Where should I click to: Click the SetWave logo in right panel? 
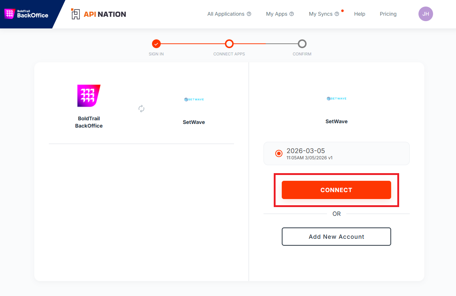336,99
